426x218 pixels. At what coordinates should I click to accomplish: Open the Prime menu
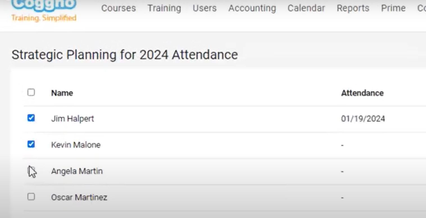393,8
